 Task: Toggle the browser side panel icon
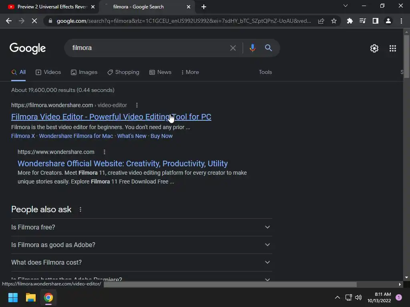click(376, 21)
